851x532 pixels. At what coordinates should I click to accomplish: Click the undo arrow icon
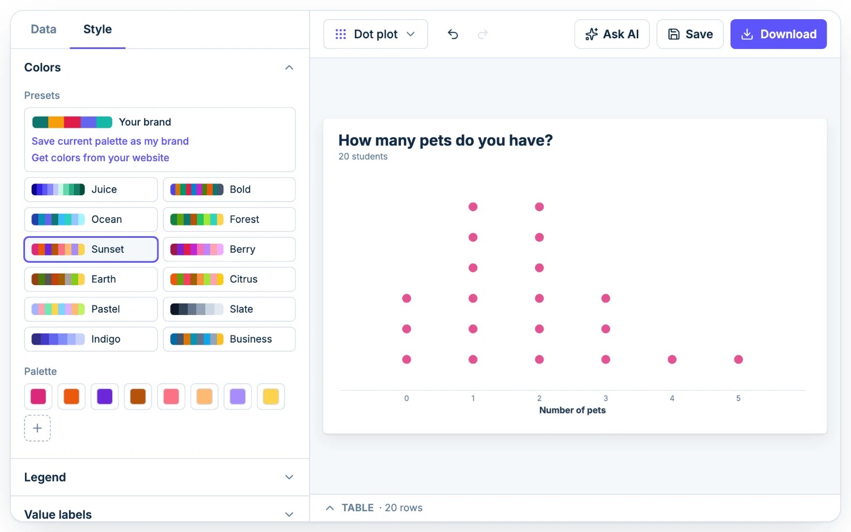pos(453,34)
